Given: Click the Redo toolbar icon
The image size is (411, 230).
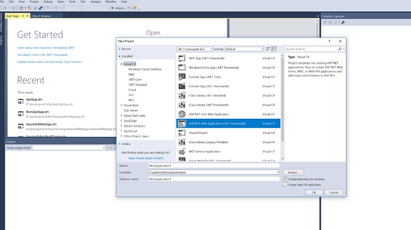Looking at the screenshot, I should (x=57, y=8).
